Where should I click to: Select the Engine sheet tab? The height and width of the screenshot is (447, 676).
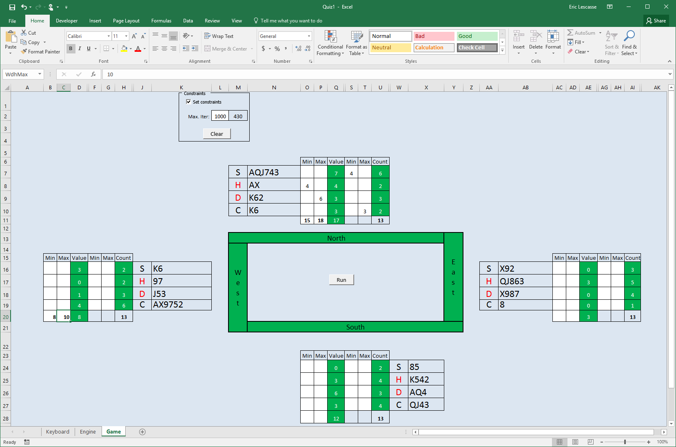pyautogui.click(x=88, y=432)
